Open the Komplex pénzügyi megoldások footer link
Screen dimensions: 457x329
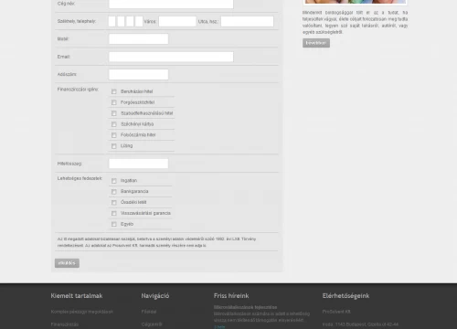82,312
